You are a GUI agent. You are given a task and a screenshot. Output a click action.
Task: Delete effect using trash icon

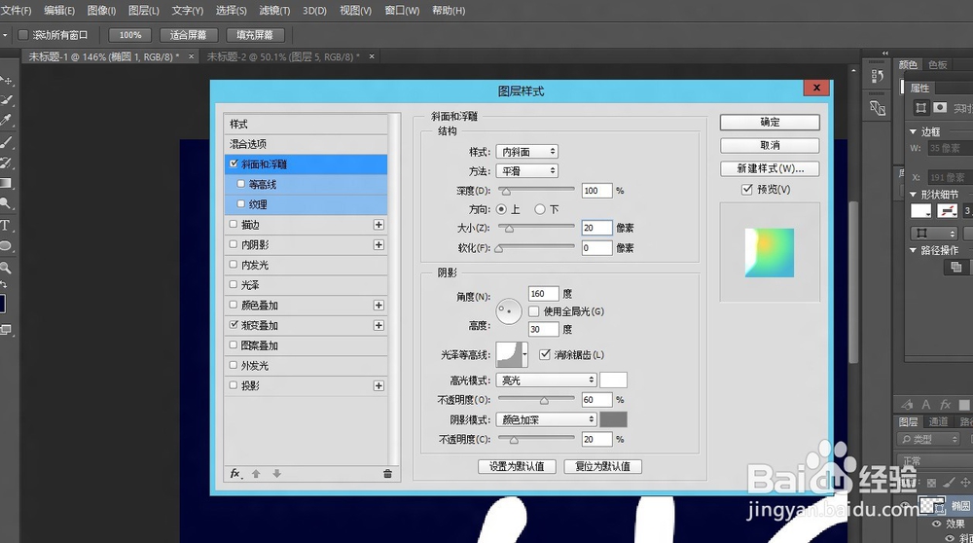pyautogui.click(x=388, y=474)
